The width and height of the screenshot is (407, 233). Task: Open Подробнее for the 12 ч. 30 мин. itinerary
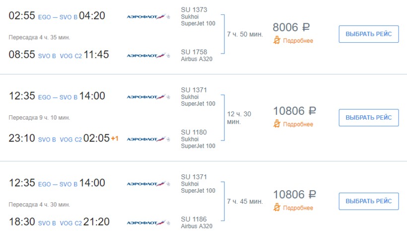(298, 124)
